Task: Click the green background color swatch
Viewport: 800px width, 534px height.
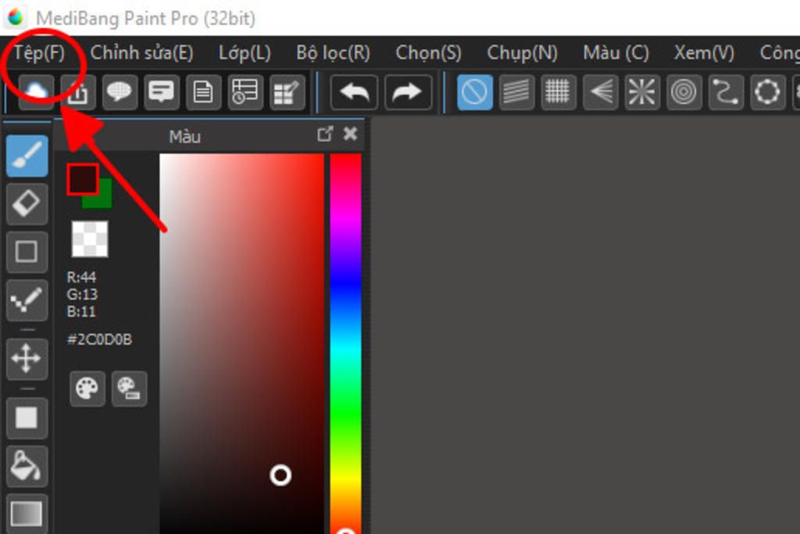Action: click(105, 201)
